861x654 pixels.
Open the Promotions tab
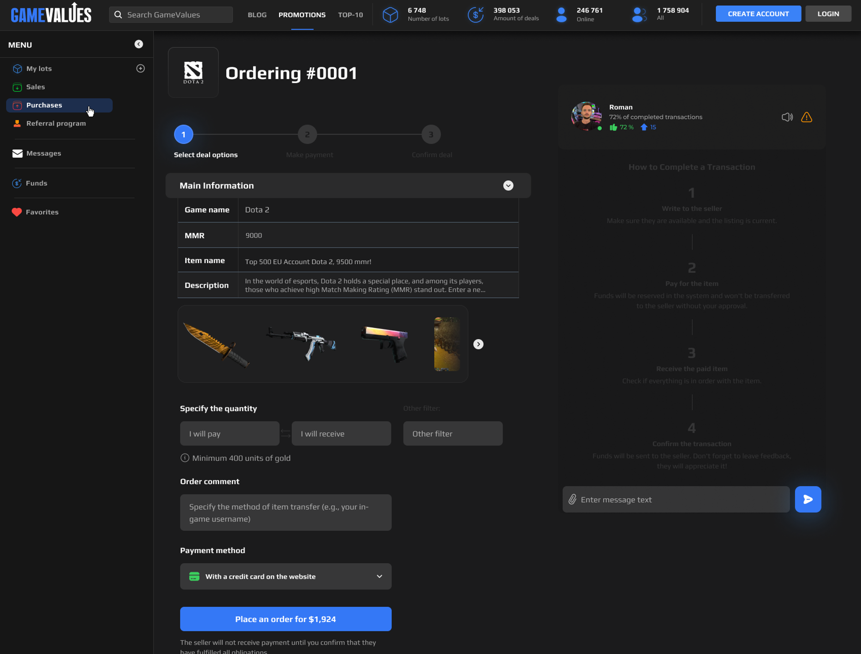(302, 15)
